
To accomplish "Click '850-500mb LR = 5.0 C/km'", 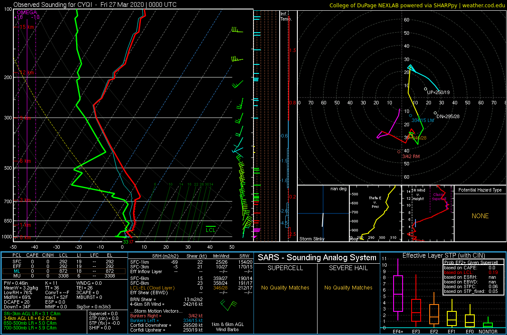I will click(30, 323).
